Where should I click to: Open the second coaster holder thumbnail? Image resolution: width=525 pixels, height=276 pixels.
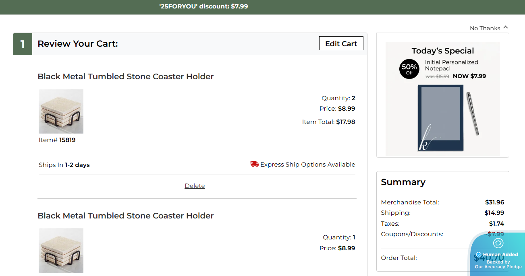point(61,250)
